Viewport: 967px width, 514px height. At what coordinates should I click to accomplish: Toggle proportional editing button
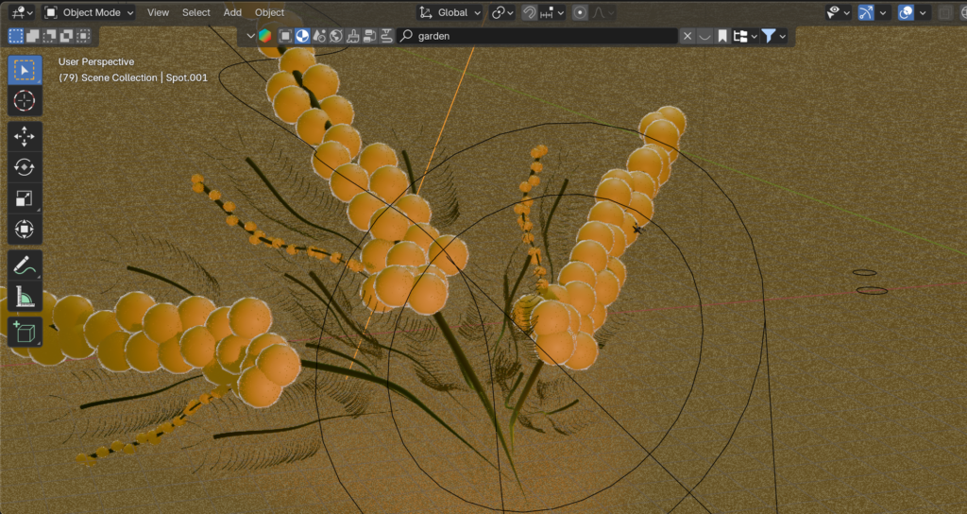(x=580, y=12)
